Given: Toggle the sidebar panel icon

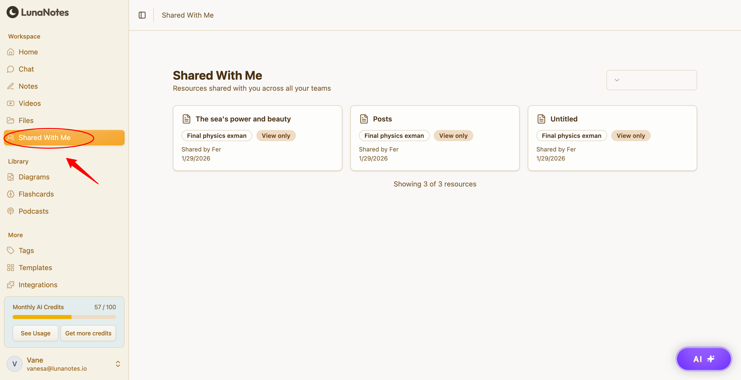Looking at the screenshot, I should pyautogui.click(x=142, y=15).
